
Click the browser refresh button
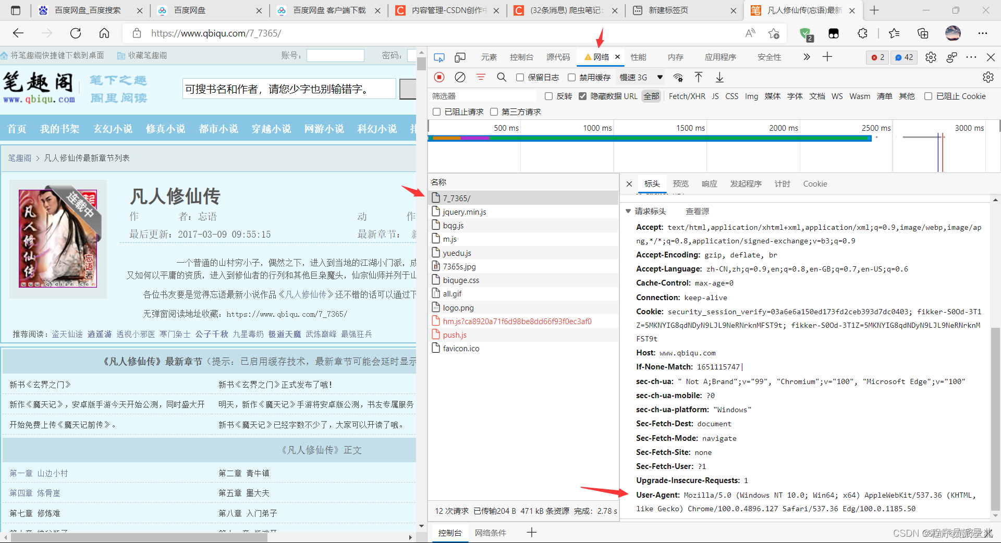click(76, 33)
